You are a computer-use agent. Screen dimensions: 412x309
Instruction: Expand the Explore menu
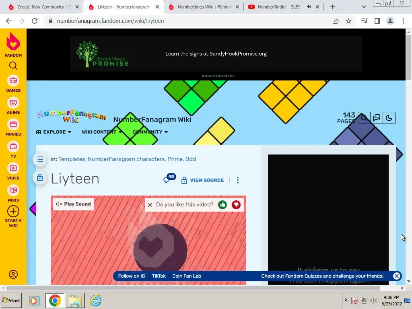[54, 132]
